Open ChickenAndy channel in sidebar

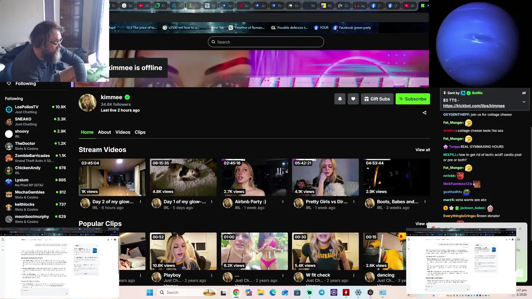(x=36, y=170)
